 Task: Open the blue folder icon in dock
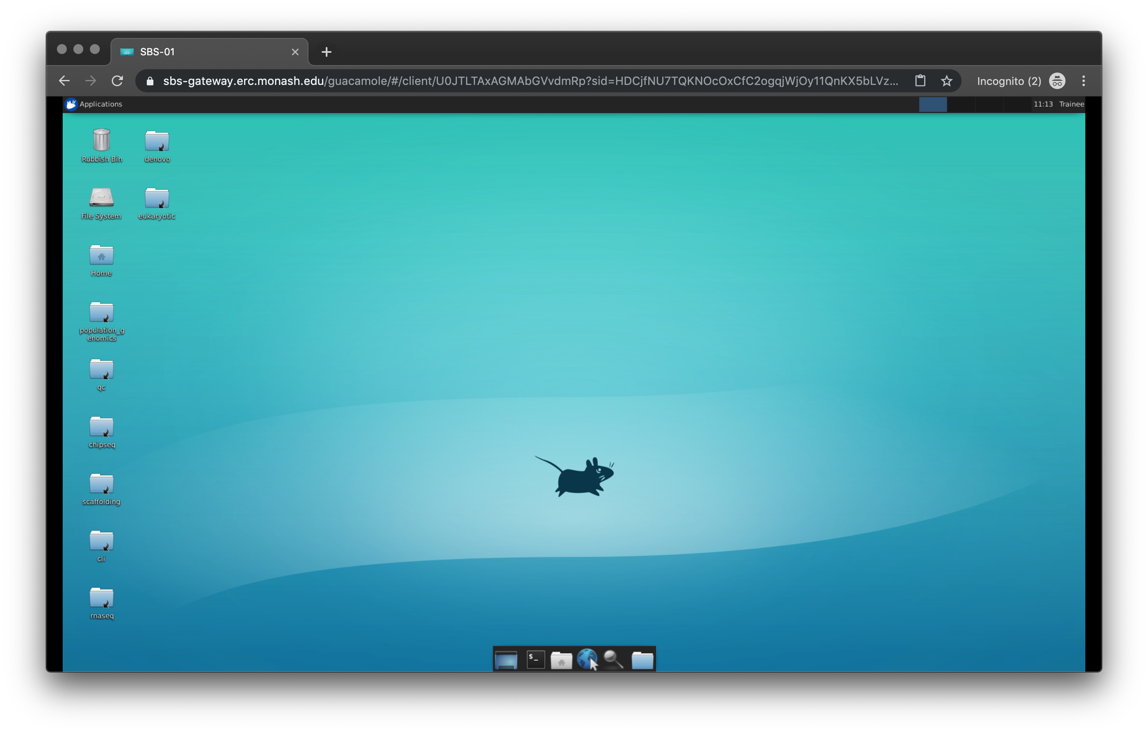click(642, 660)
